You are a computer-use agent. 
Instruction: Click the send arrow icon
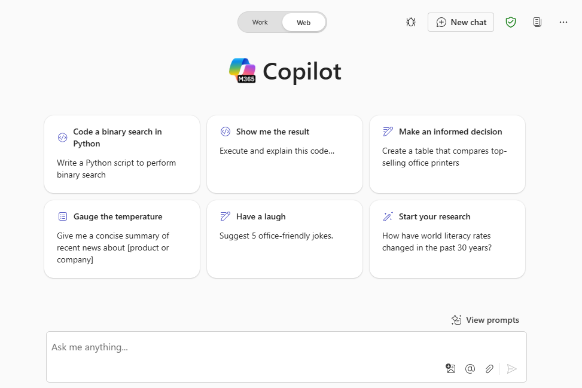click(511, 369)
